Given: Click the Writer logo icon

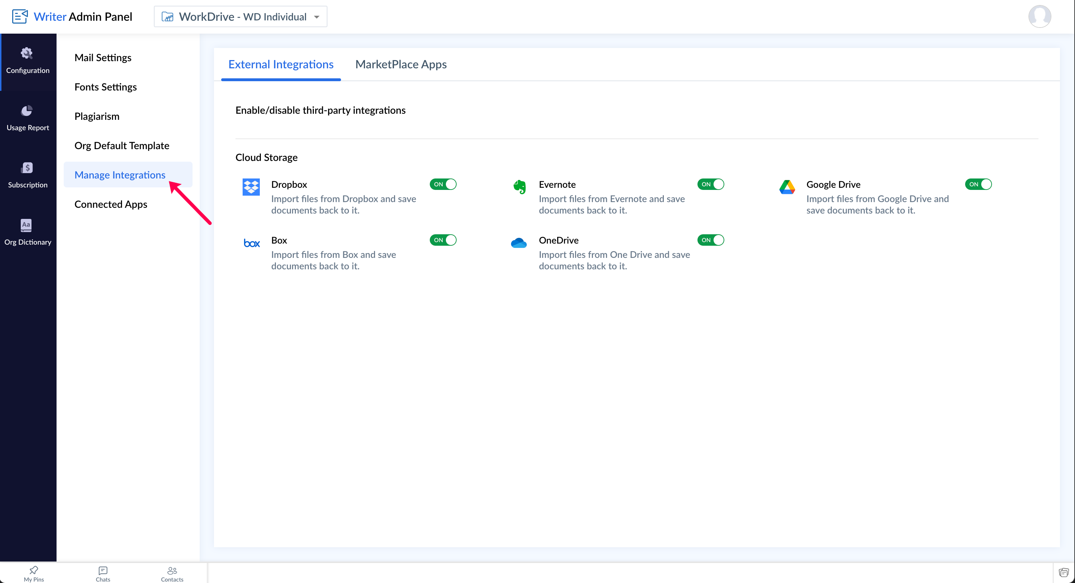Looking at the screenshot, I should tap(20, 17).
